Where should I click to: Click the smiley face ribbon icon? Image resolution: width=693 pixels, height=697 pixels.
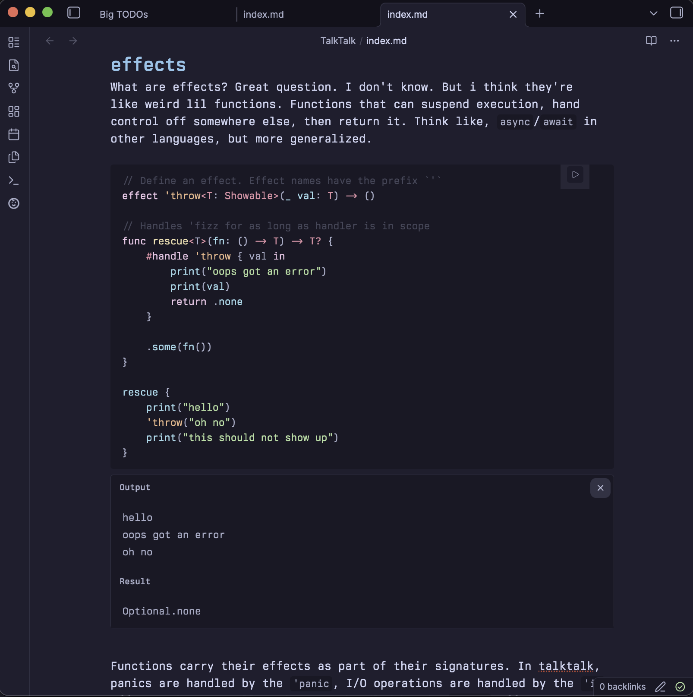click(14, 203)
